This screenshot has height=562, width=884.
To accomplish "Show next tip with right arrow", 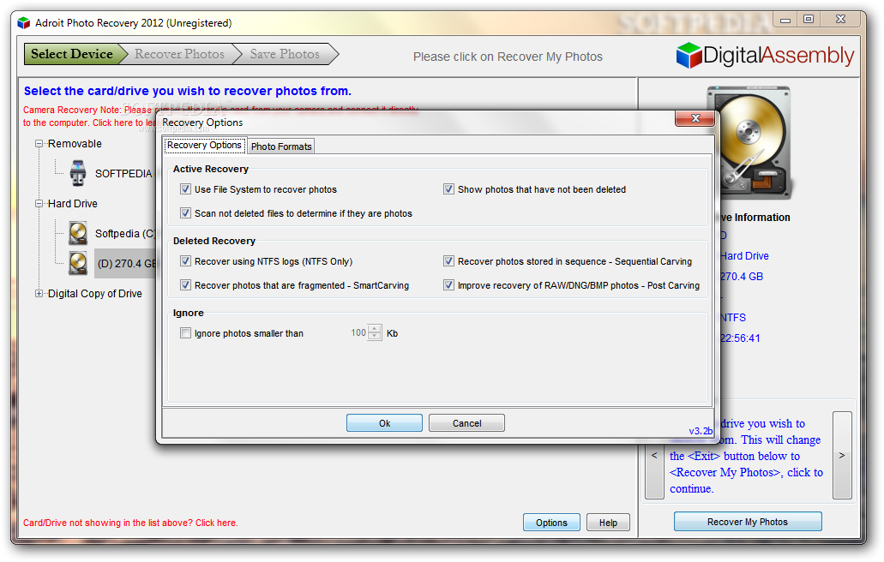I will [842, 455].
